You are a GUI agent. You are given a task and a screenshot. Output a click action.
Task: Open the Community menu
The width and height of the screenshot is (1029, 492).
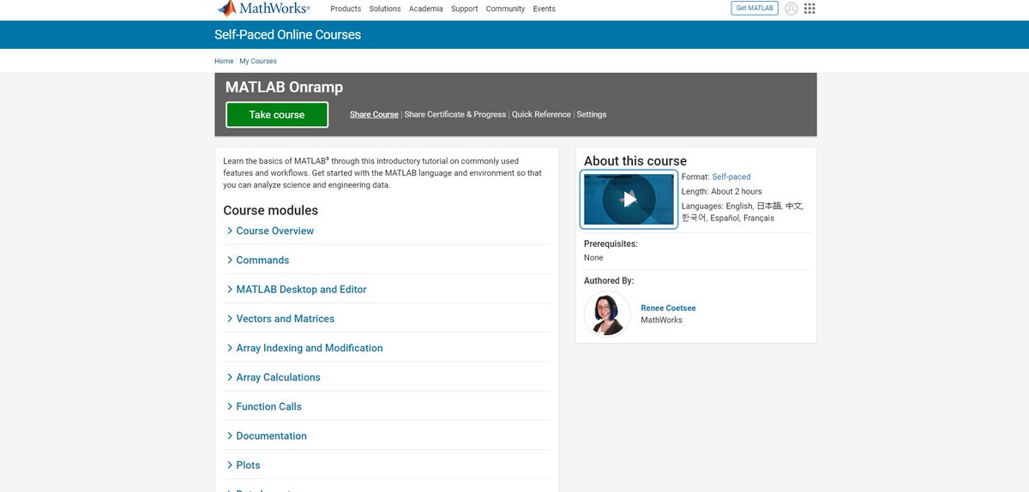(x=505, y=9)
